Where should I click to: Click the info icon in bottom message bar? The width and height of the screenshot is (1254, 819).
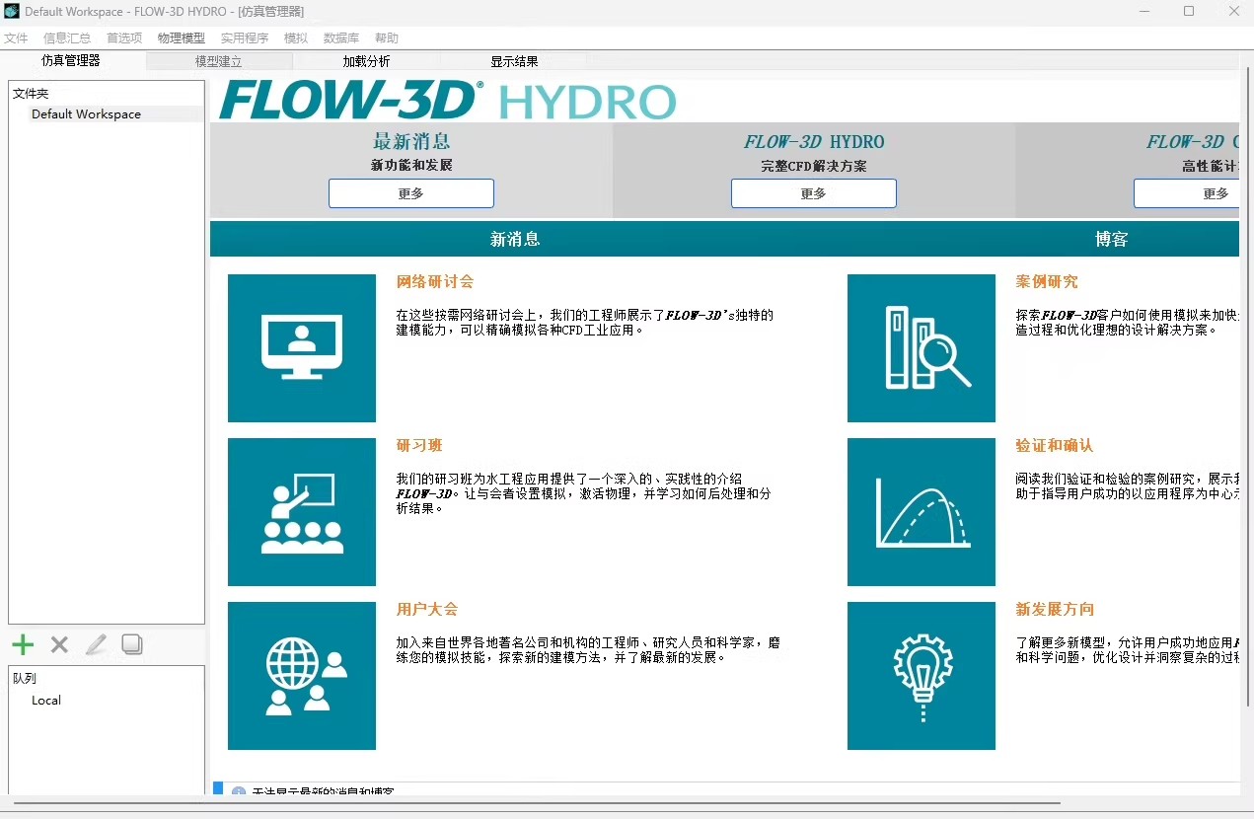(x=239, y=791)
